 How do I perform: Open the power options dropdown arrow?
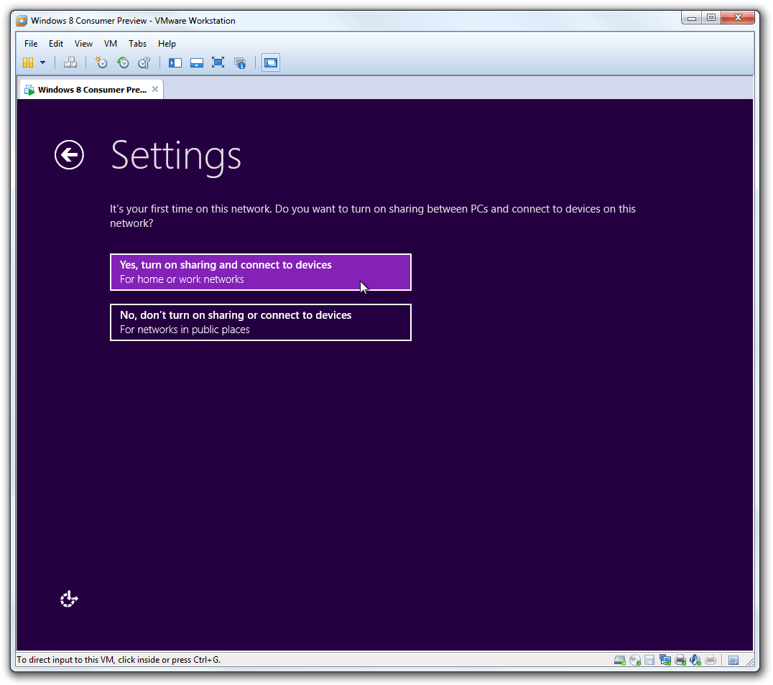(x=41, y=62)
